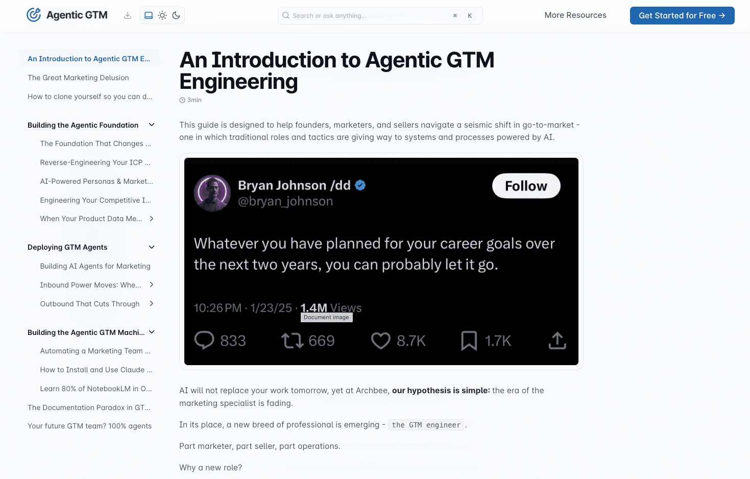
Task: Collapse the Deploying GTM Agents section
Action: 152,247
